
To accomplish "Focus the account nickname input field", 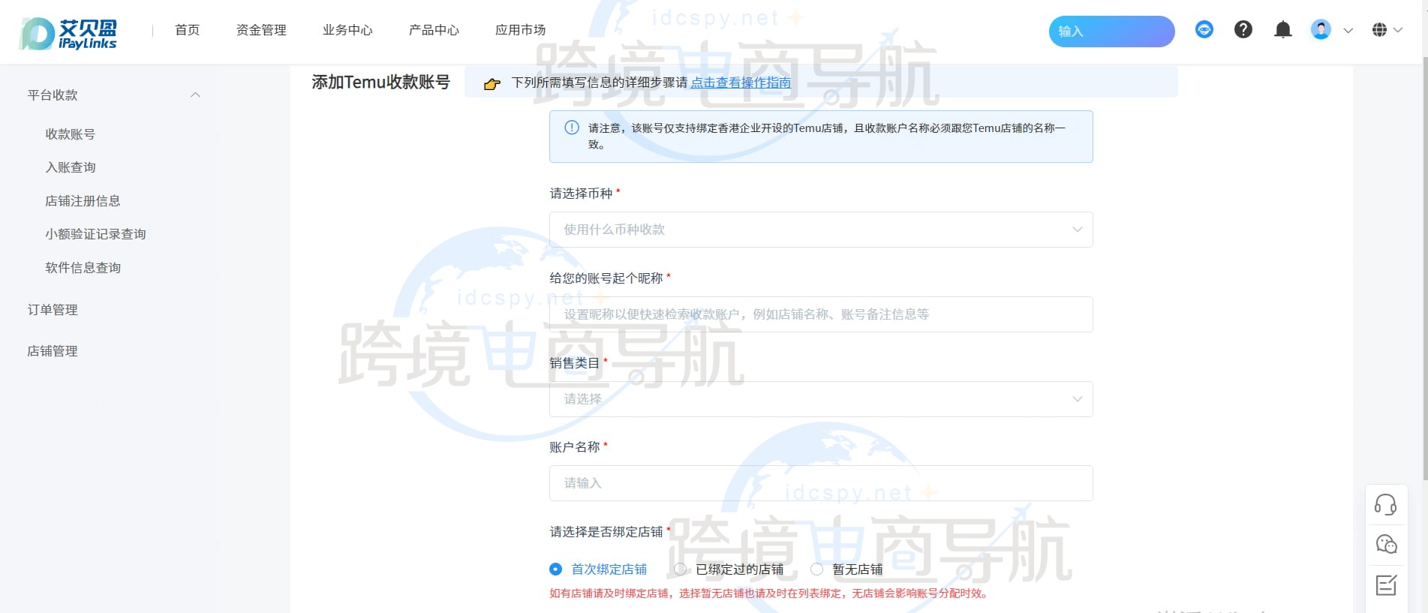I will point(821,314).
